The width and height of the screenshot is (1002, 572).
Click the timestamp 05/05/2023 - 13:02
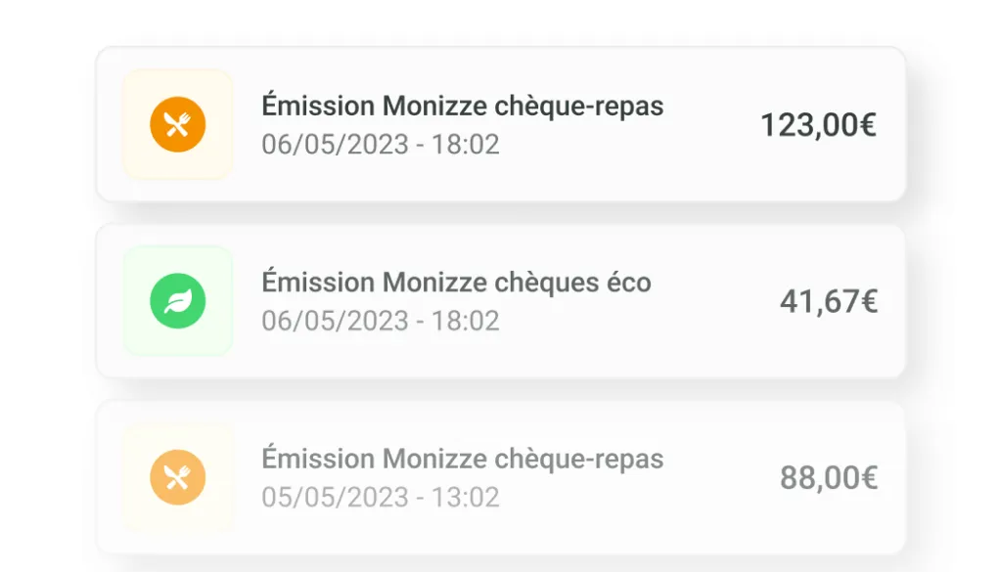[x=381, y=498]
